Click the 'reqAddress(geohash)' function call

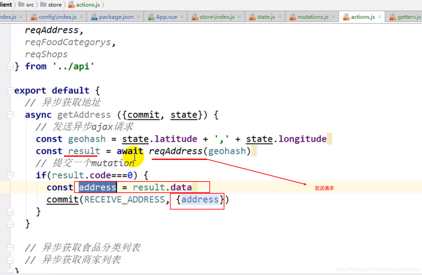coord(200,151)
